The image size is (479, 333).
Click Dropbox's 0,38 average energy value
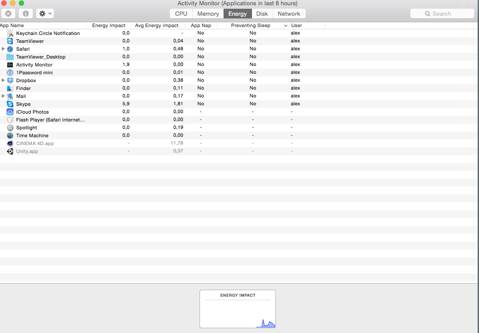(178, 80)
